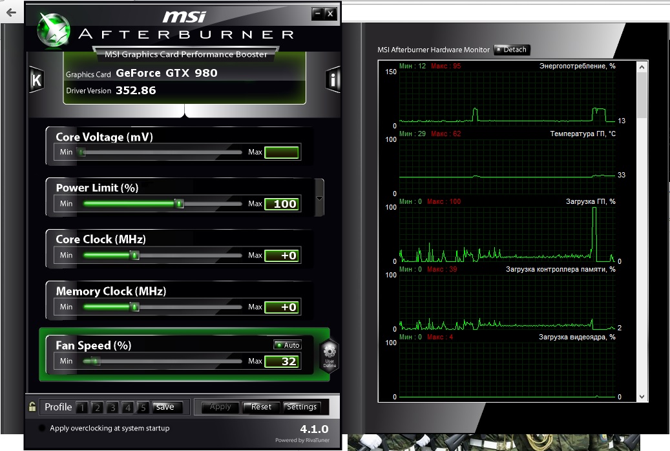Click the Memory Clock slider handle

point(134,306)
